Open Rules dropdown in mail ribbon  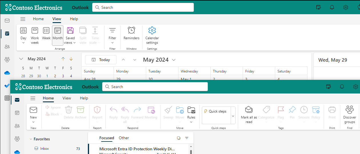pos(191,115)
